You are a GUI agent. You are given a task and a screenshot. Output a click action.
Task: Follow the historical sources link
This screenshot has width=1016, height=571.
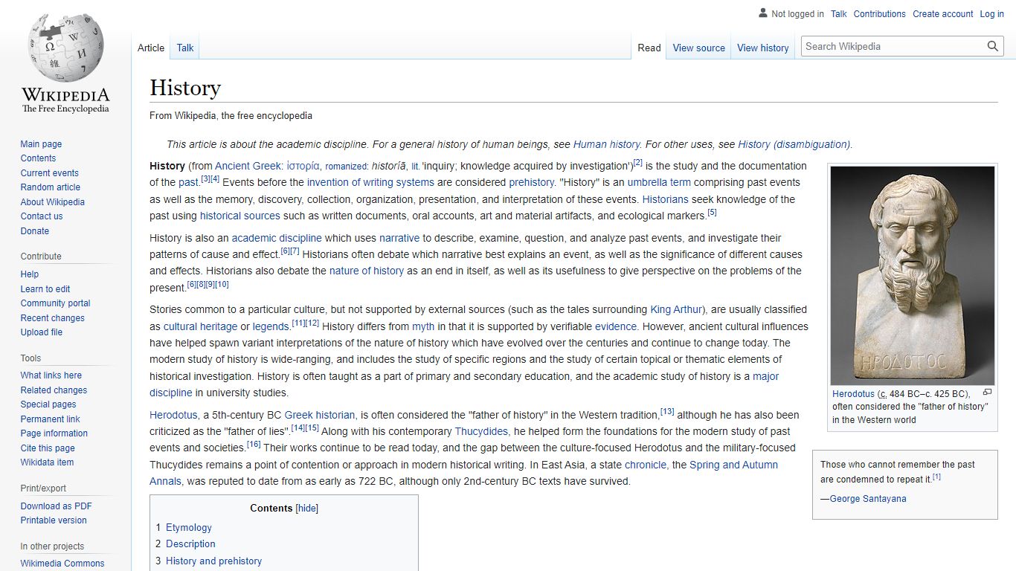point(240,216)
